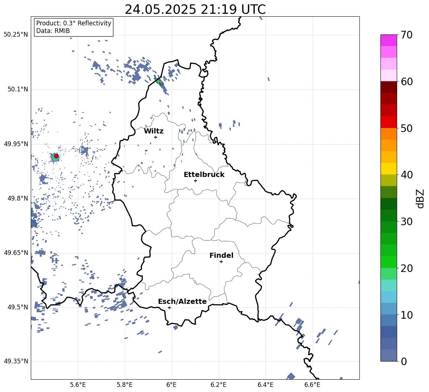The width and height of the screenshot is (429, 392).
Task: Click the longitude label 5.6°E
Action: point(78,385)
